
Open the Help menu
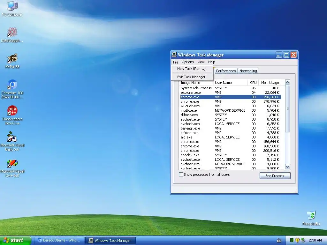(211, 62)
